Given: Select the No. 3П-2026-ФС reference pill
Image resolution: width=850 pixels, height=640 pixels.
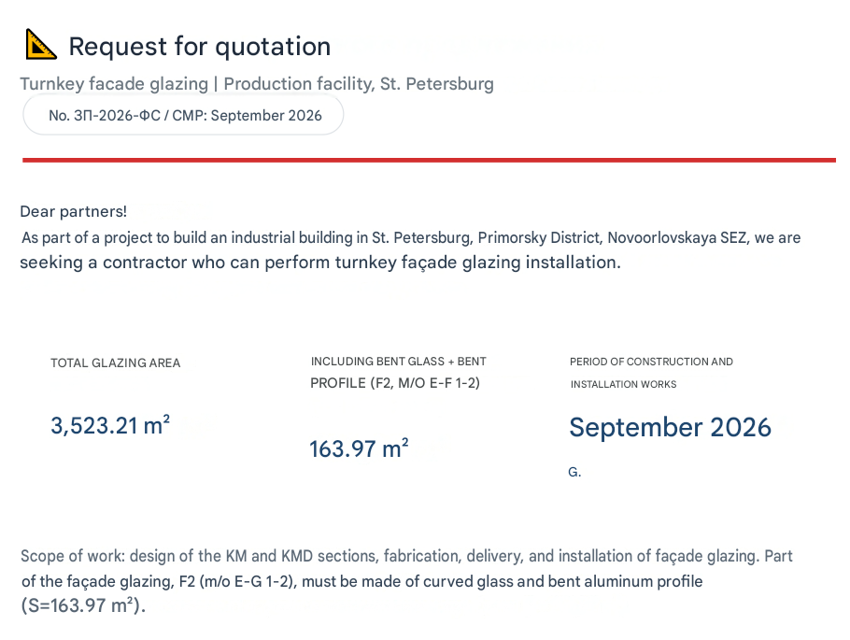Looking at the screenshot, I should 183,115.
